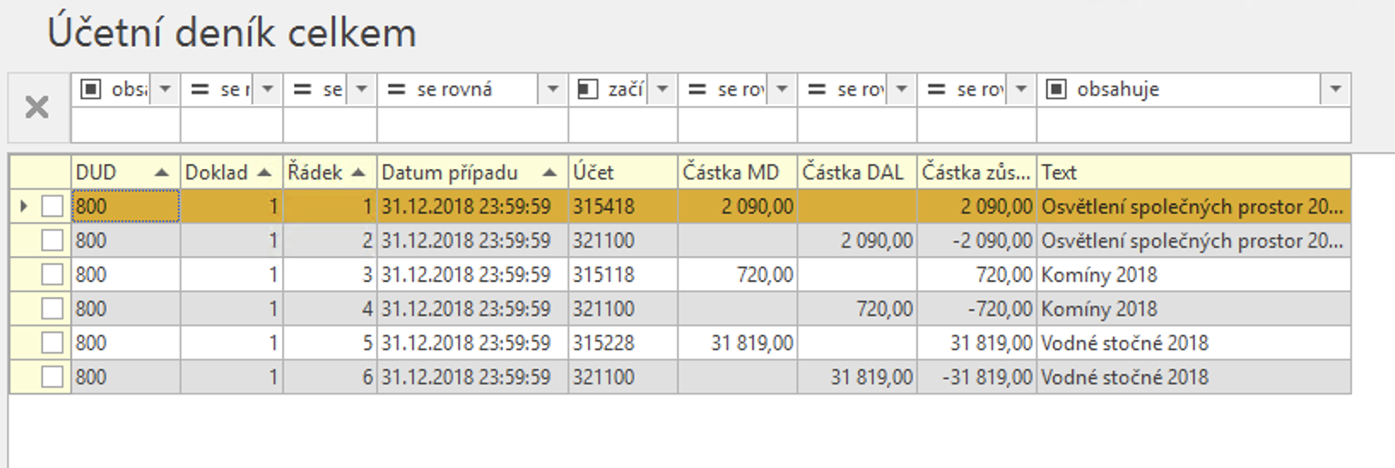Viewport: 1395px width, 468px height.
Task: Click the 'obsahuje' operator icon in Text filter
Action: point(1057,90)
